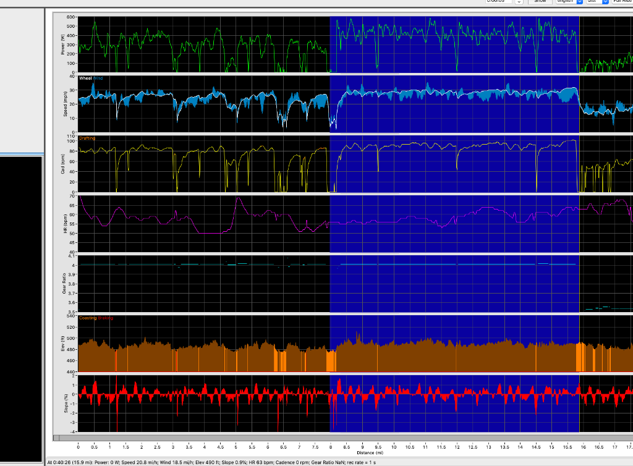
Task: Open the English units dropdown
Action: (579, 2)
